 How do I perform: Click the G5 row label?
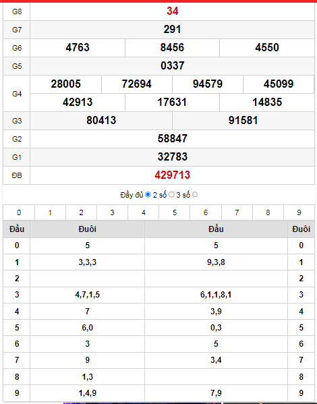tap(17, 66)
